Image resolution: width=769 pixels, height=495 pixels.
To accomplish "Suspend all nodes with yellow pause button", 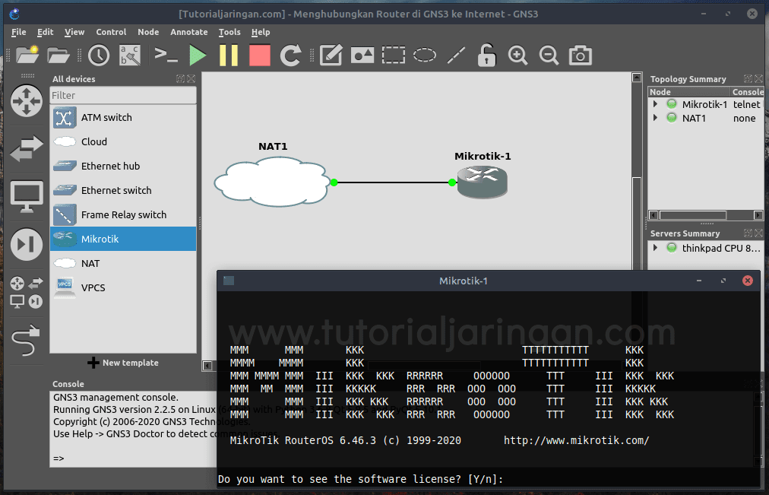I will [x=229, y=55].
